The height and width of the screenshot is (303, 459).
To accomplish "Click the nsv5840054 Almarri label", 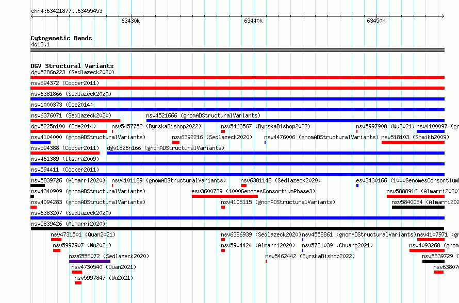I will (425, 202).
